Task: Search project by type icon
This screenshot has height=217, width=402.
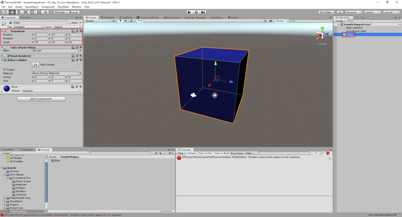Action: point(156,153)
